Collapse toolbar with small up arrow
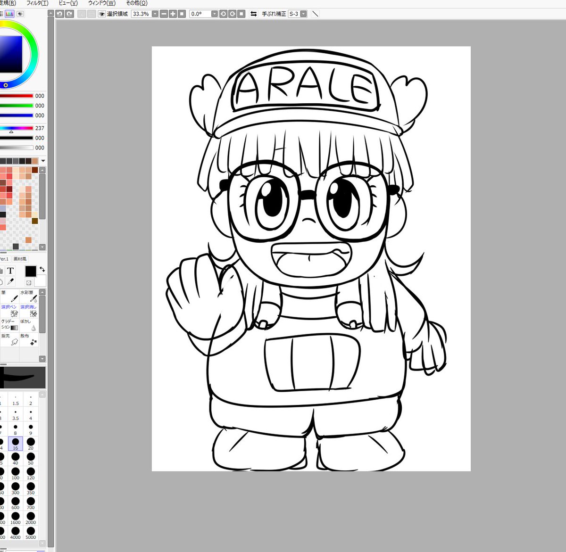The image size is (566, 552). [51, 14]
